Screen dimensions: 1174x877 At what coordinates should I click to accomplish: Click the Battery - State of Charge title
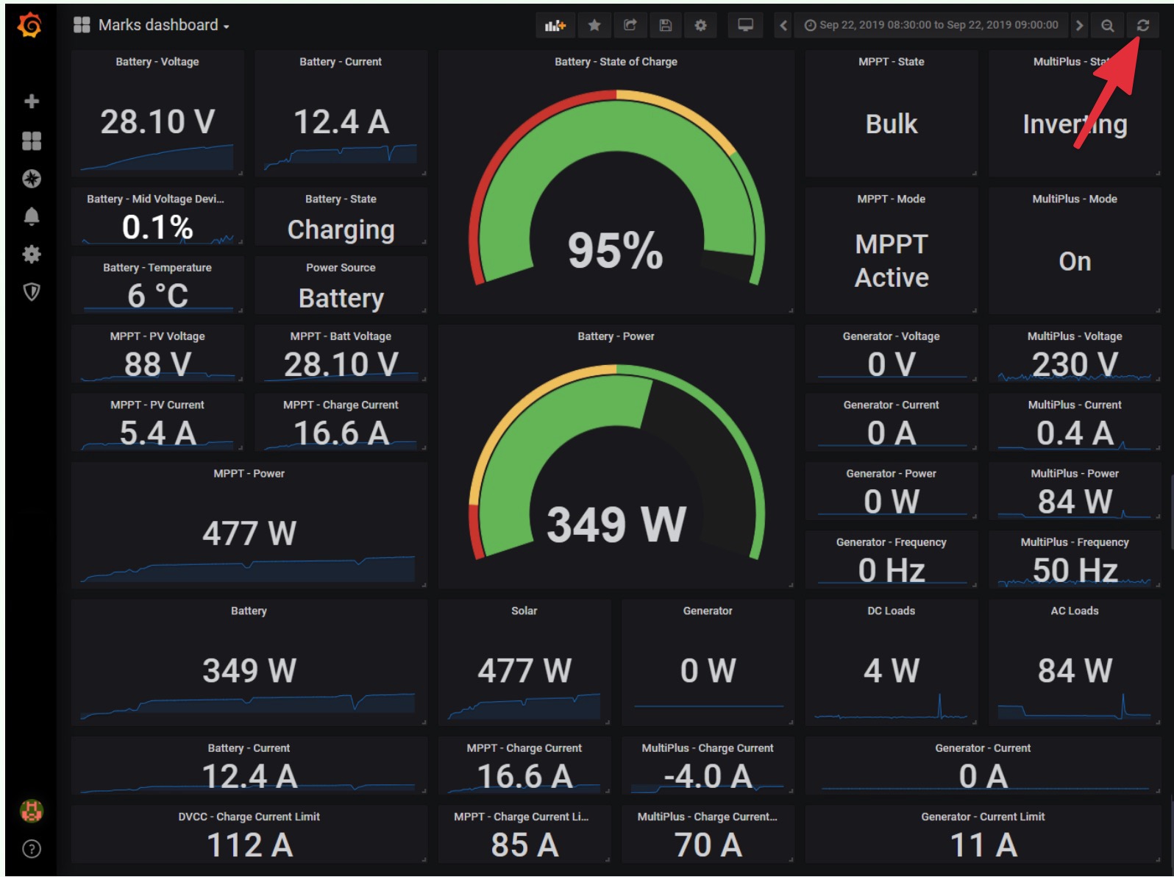(616, 62)
